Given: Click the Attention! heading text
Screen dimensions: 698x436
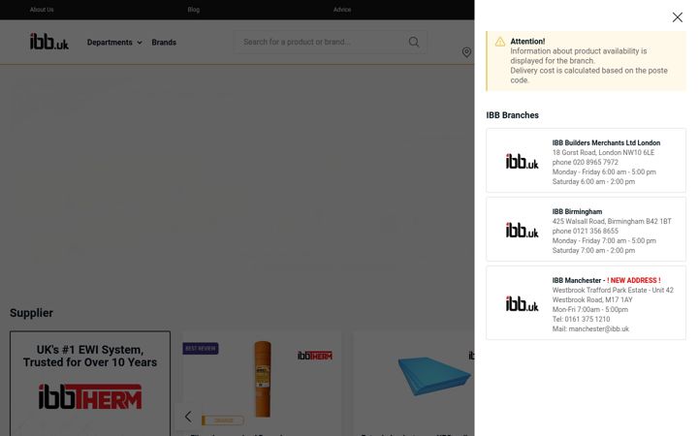Looking at the screenshot, I should click(527, 42).
